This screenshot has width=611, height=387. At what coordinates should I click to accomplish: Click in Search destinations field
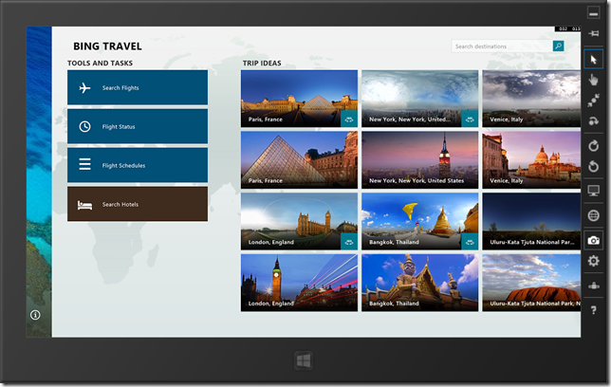point(502,46)
